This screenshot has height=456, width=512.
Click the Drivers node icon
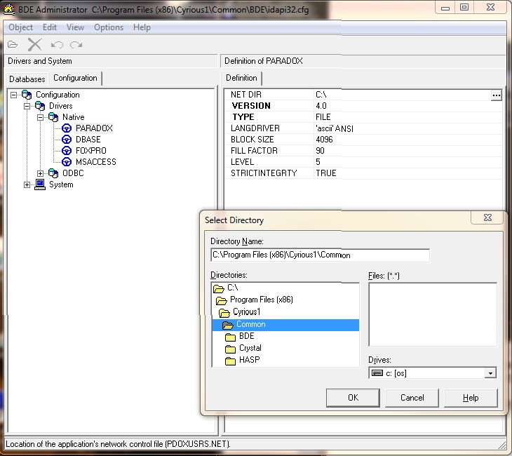click(x=40, y=106)
